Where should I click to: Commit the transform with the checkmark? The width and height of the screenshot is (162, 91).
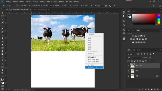tap(114, 6)
